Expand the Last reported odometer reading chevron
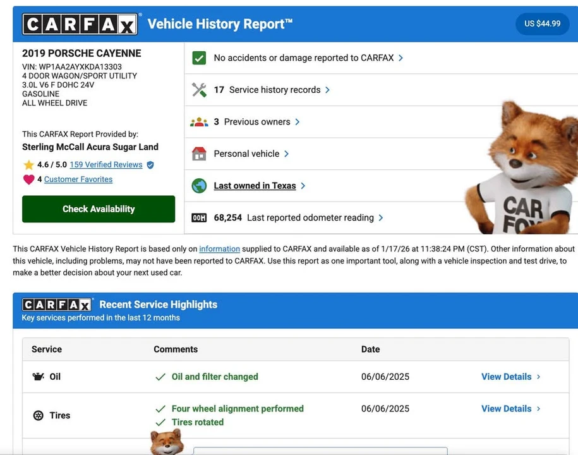 tap(381, 218)
